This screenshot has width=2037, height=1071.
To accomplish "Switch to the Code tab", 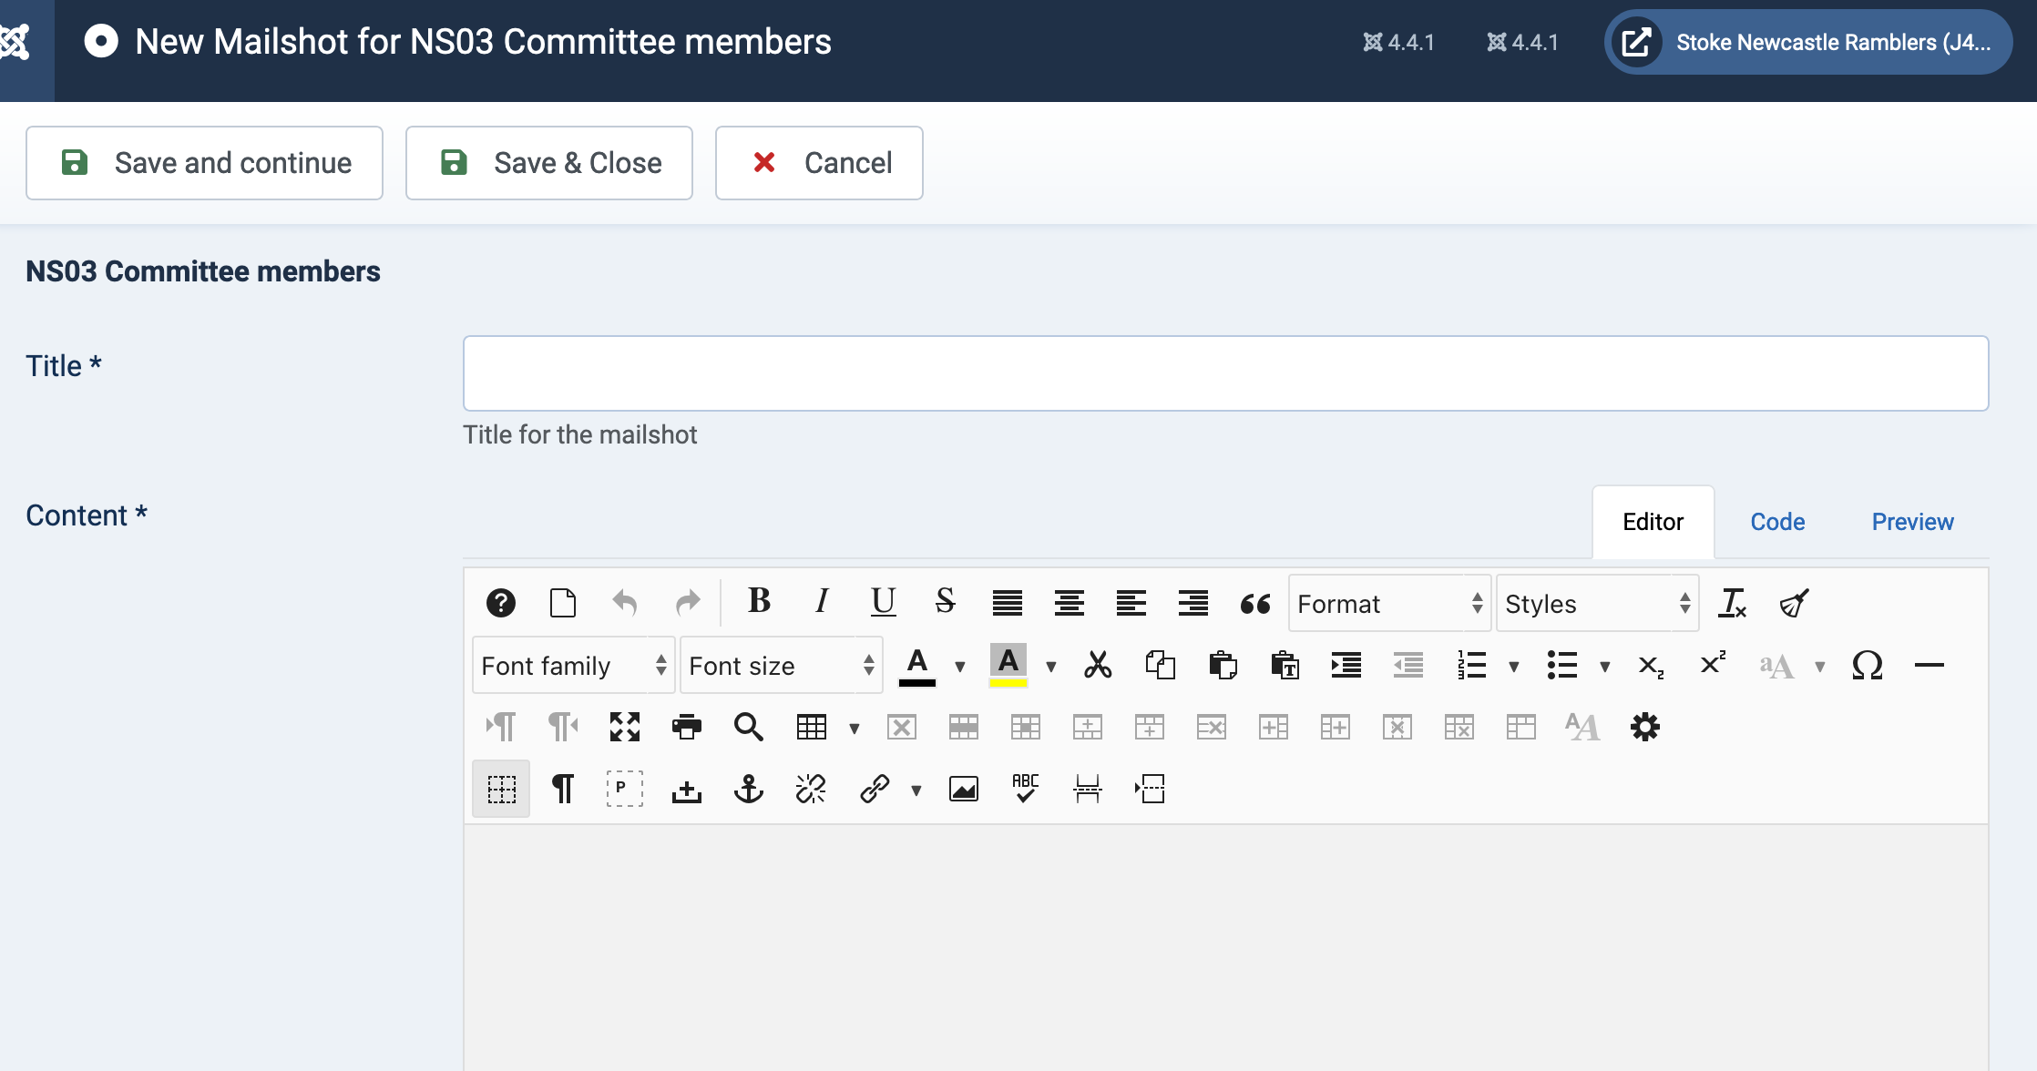I will pos(1777,522).
